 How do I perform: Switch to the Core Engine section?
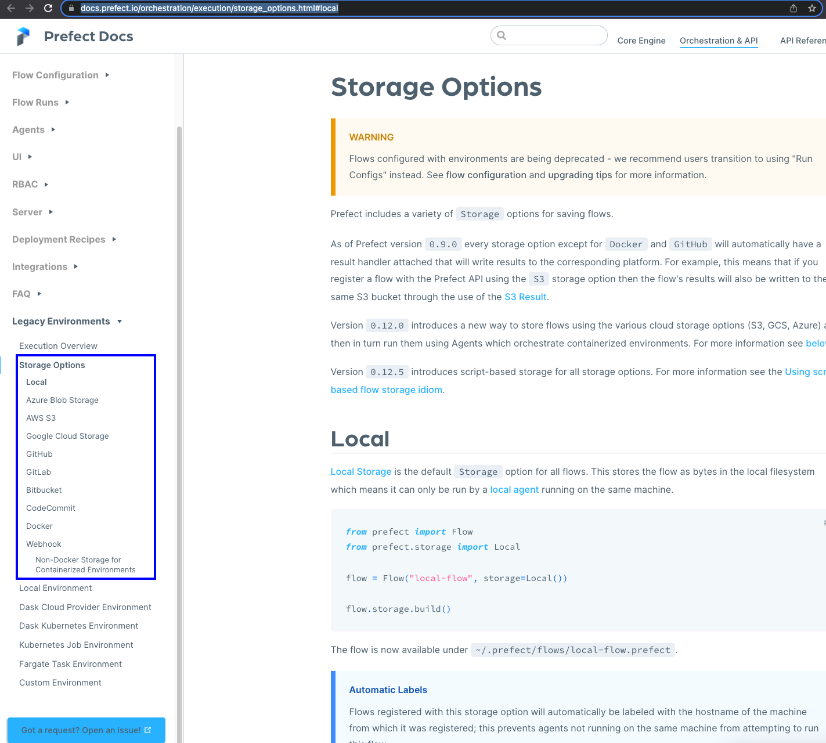[641, 41]
